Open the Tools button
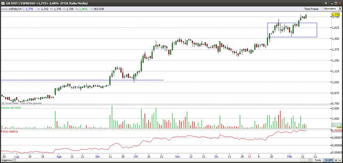343x163 pixels. point(318,160)
